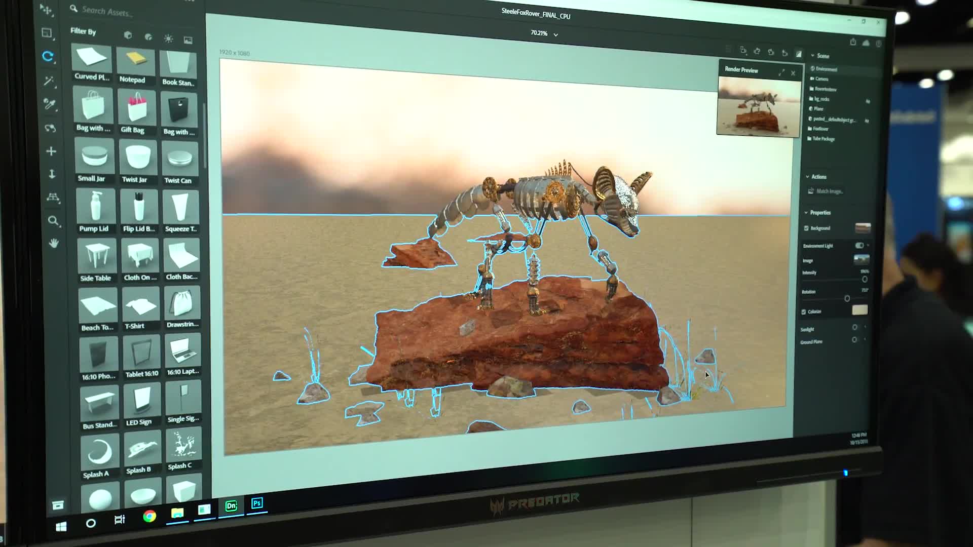
Task: Collapse the Scene panel section
Action: point(813,55)
